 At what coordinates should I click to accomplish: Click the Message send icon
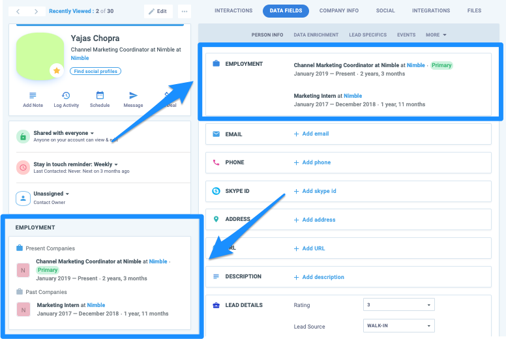[x=133, y=96]
